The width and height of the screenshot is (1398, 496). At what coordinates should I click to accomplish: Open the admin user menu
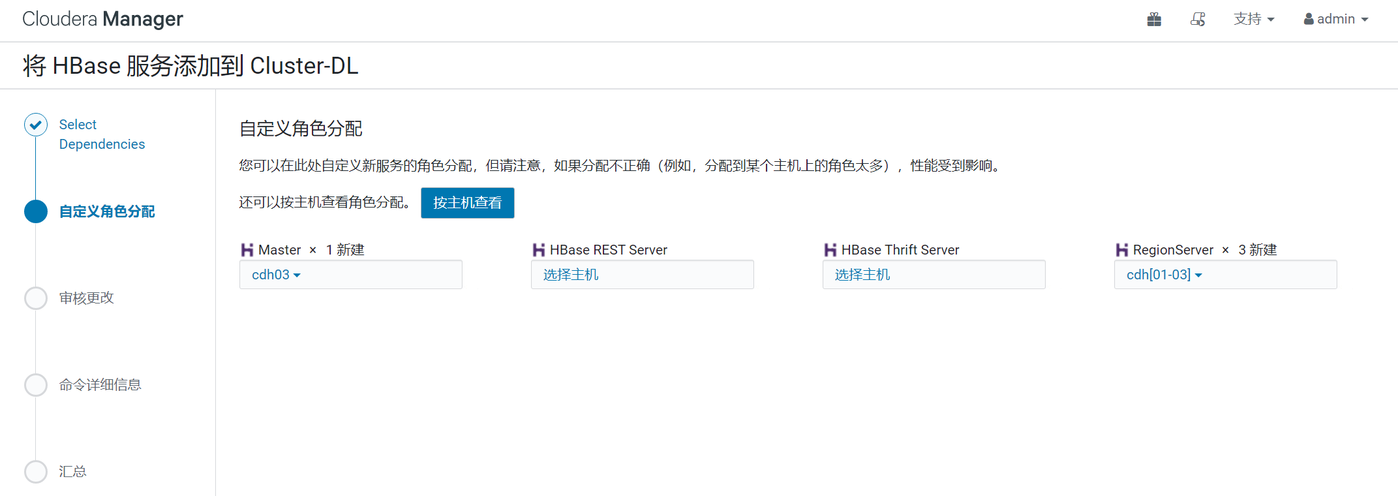pos(1335,19)
